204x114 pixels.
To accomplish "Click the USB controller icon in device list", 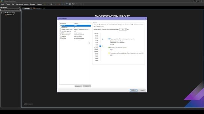I will 61,33.
